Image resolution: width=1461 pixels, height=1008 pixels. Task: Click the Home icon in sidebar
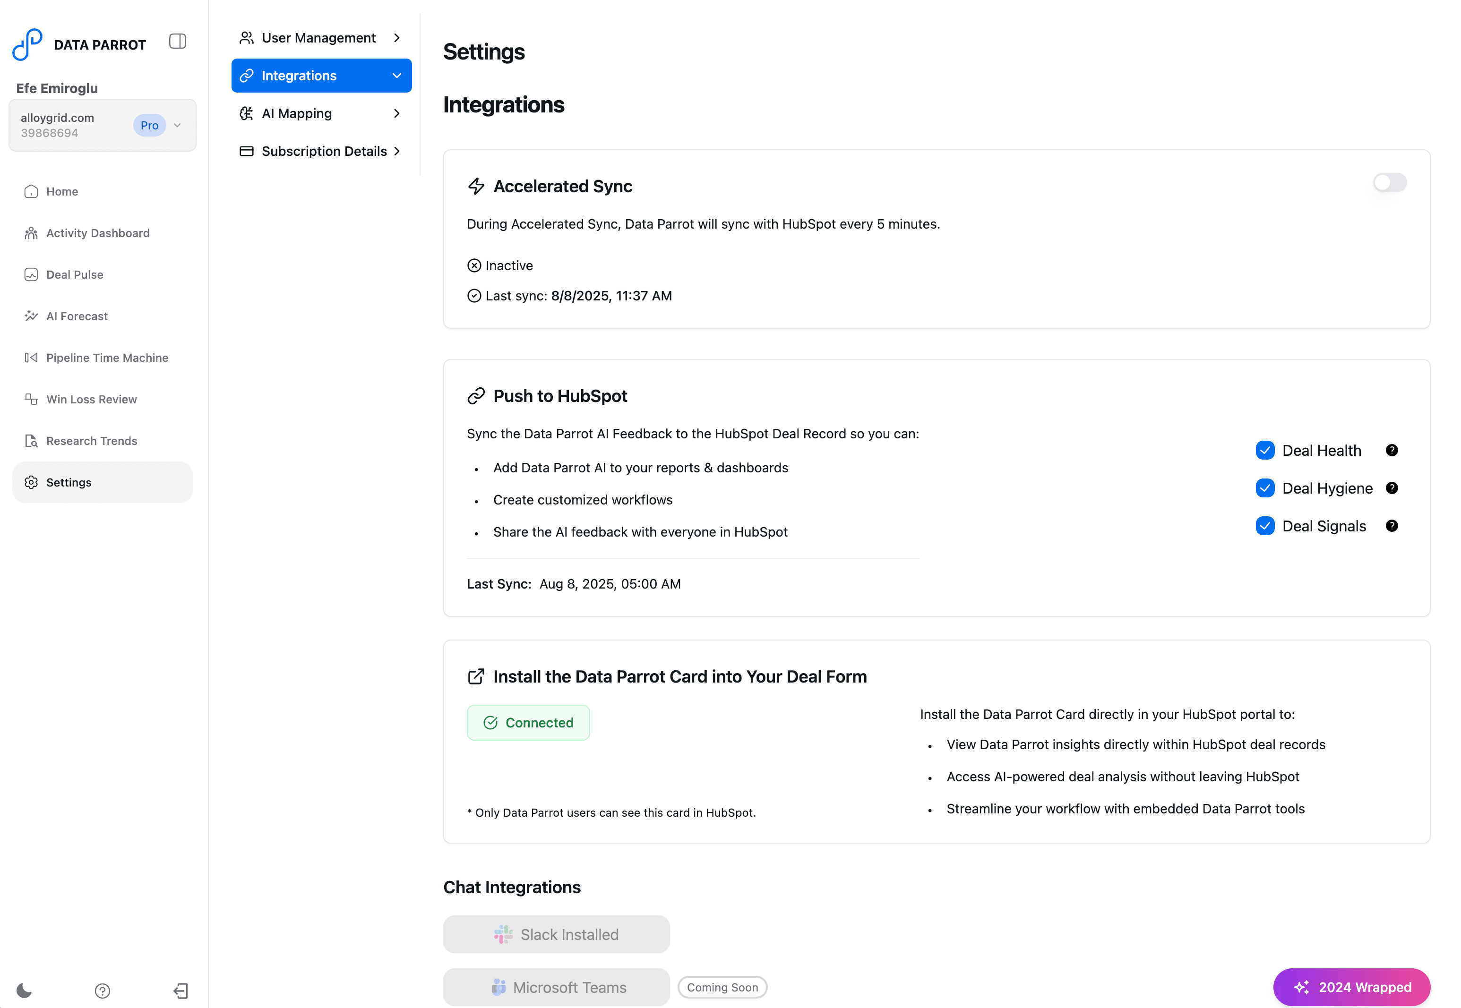tap(31, 191)
